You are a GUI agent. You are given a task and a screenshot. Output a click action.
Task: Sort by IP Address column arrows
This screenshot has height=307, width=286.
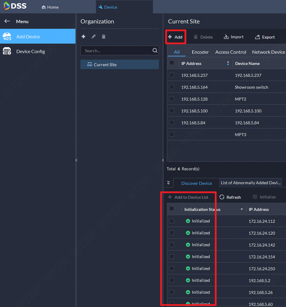point(228,63)
